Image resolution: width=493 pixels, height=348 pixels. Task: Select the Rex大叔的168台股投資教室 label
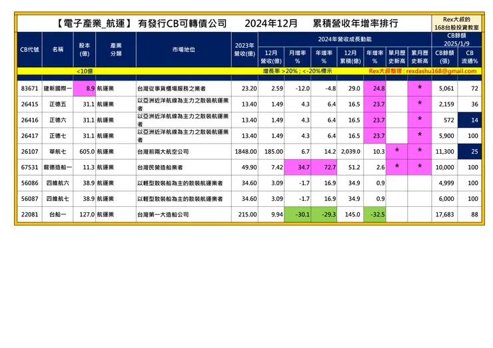[456, 23]
